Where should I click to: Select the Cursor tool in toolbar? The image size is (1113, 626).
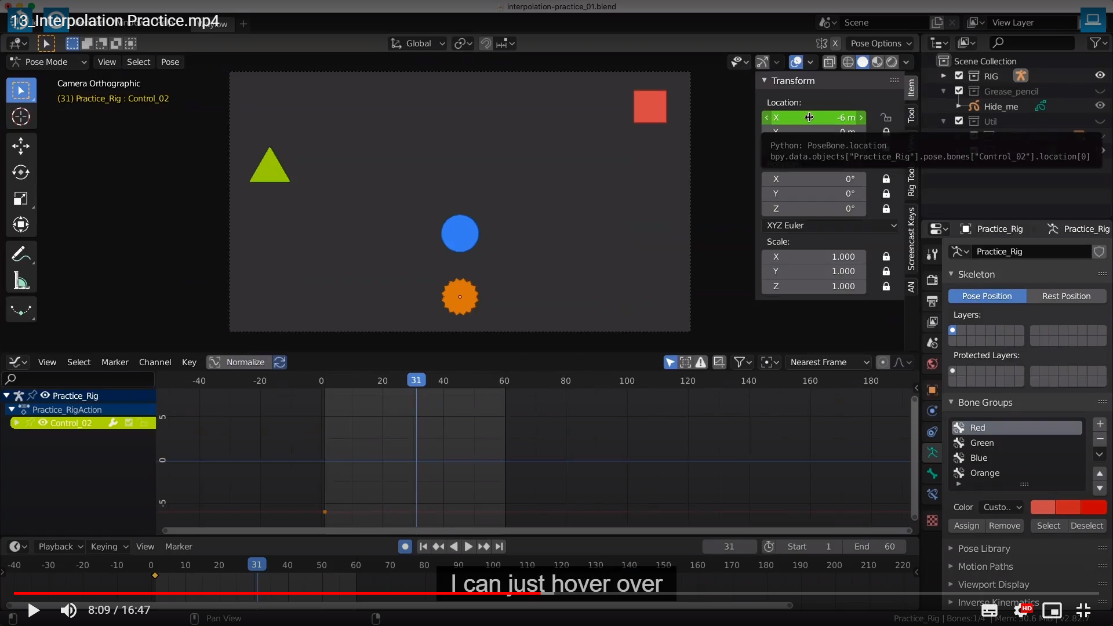[21, 117]
